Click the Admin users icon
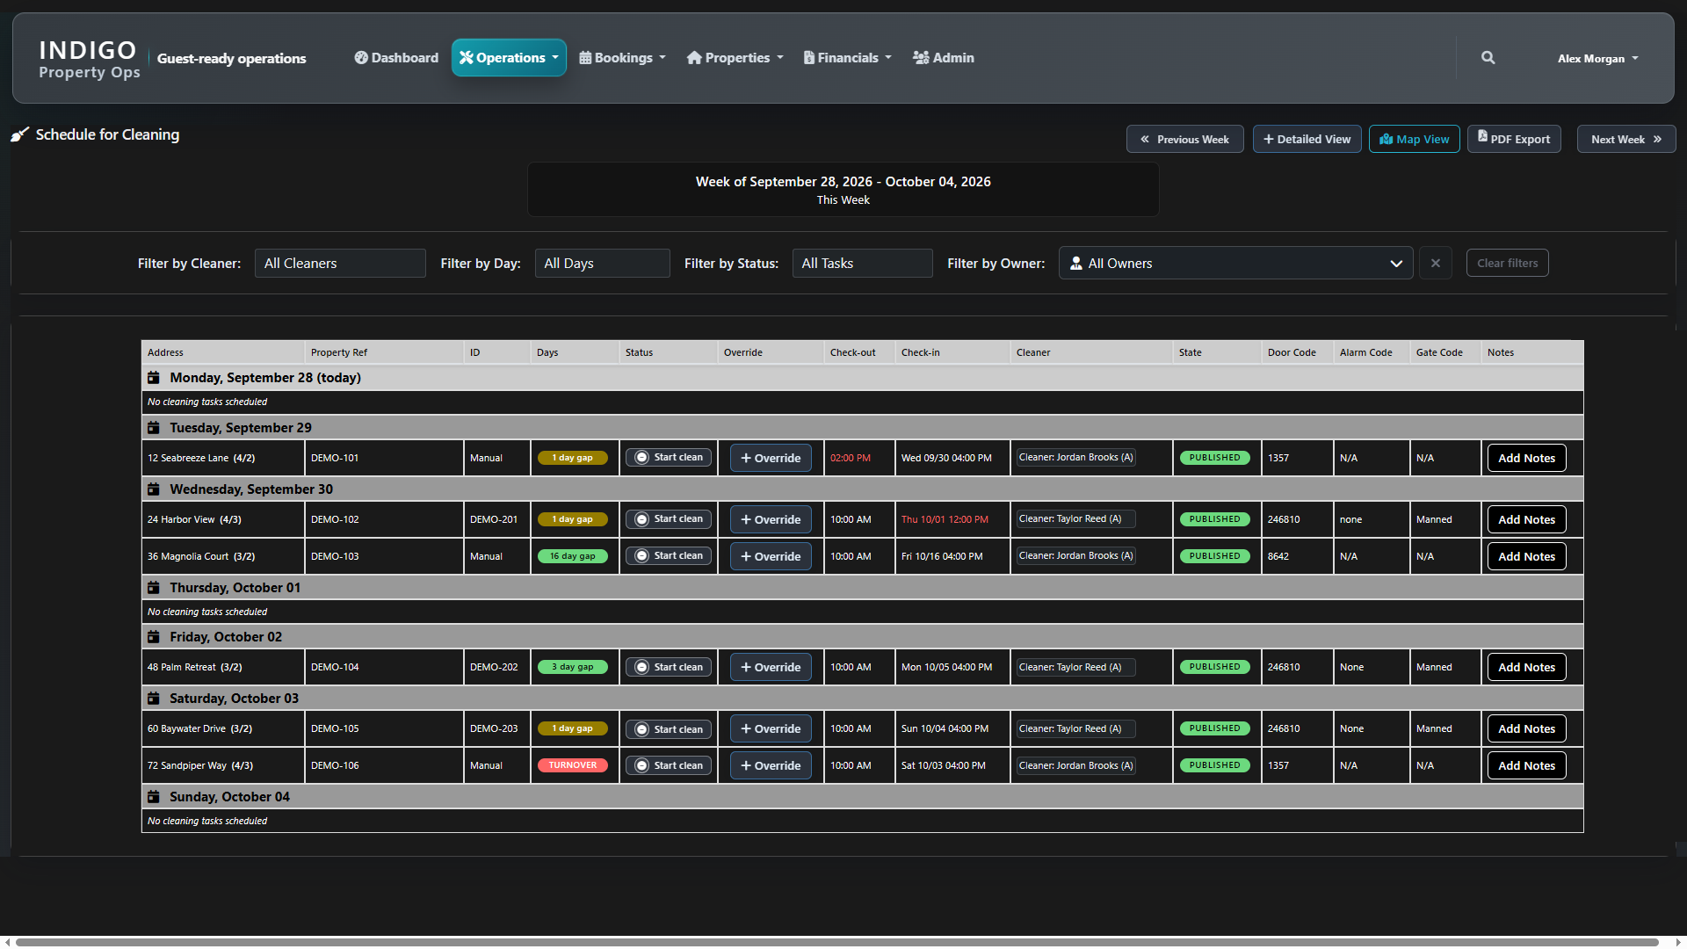This screenshot has width=1687, height=949. click(x=921, y=58)
